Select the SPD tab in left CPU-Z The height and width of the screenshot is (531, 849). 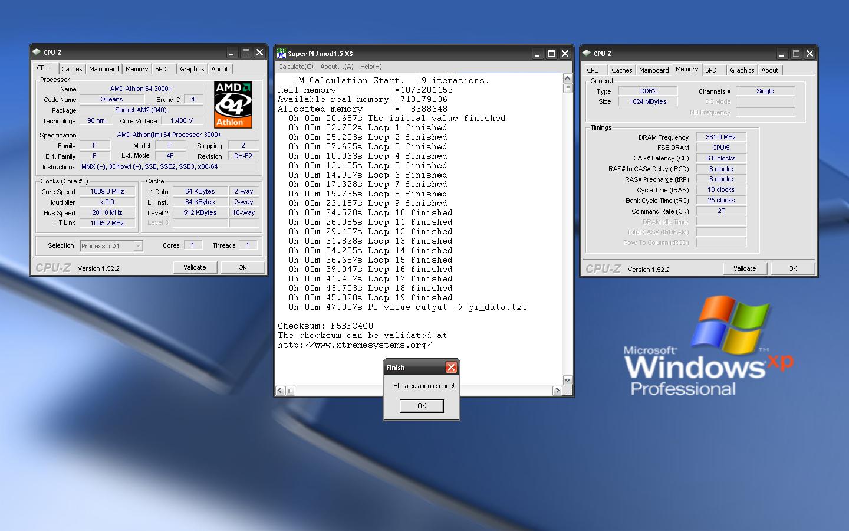[161, 69]
